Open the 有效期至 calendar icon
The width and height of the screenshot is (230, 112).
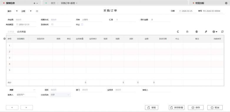[17, 24]
